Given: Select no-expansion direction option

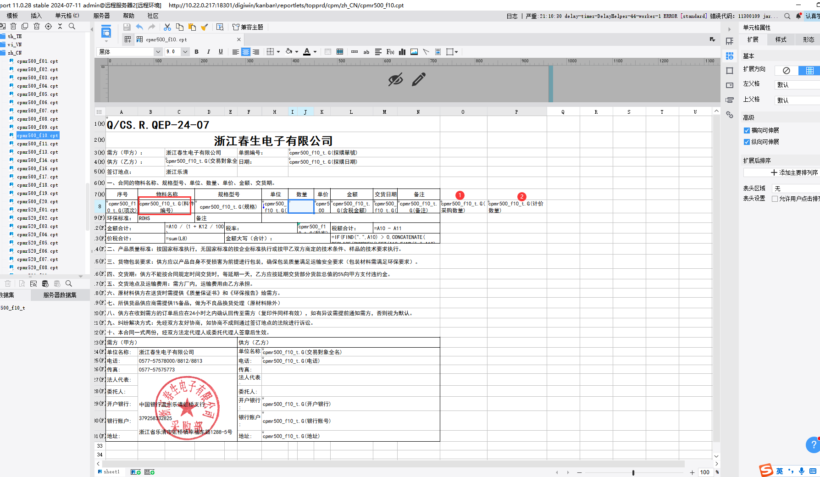Looking at the screenshot, I should pyautogui.click(x=787, y=70).
